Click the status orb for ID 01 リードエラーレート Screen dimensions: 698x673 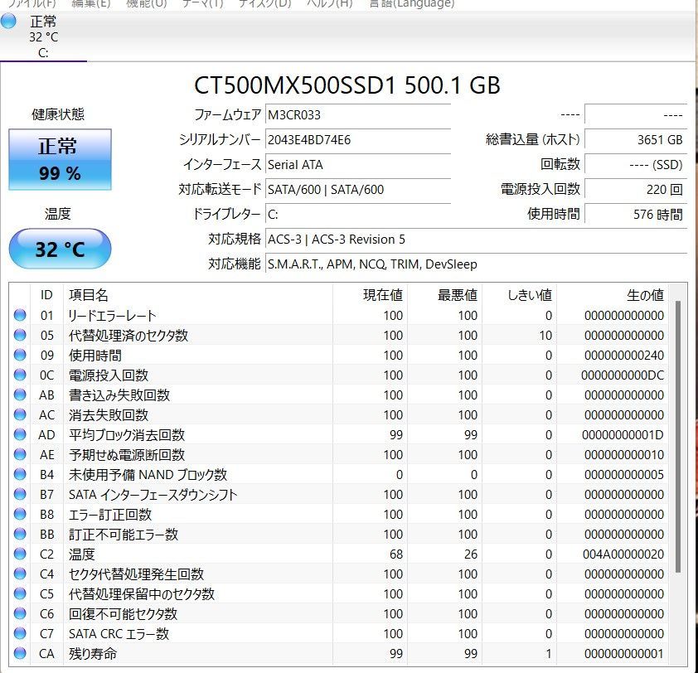click(x=20, y=315)
